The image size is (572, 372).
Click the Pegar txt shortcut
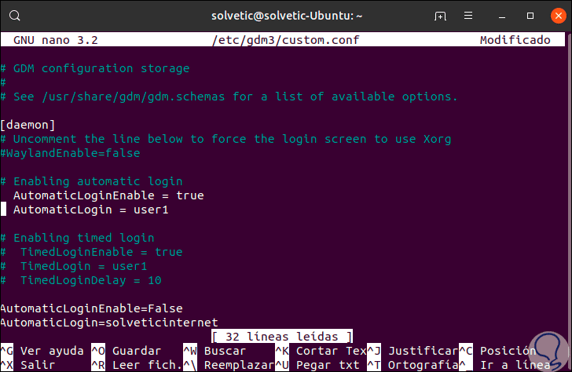click(x=328, y=365)
